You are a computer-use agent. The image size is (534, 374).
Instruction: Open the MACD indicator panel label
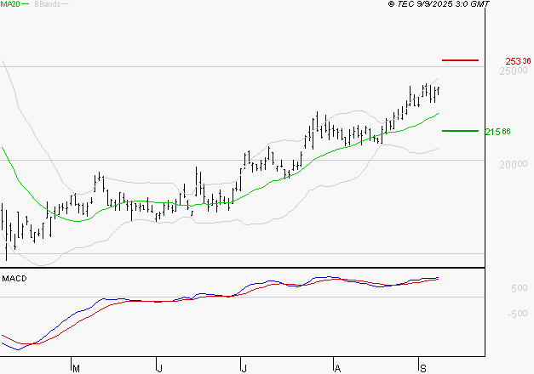click(x=14, y=278)
